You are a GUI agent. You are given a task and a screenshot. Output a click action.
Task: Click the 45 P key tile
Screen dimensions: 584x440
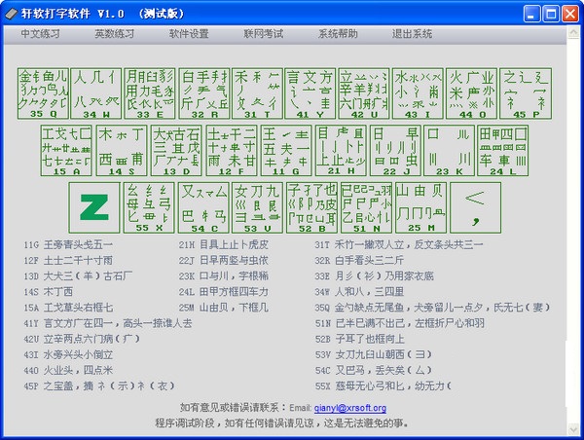click(526, 93)
